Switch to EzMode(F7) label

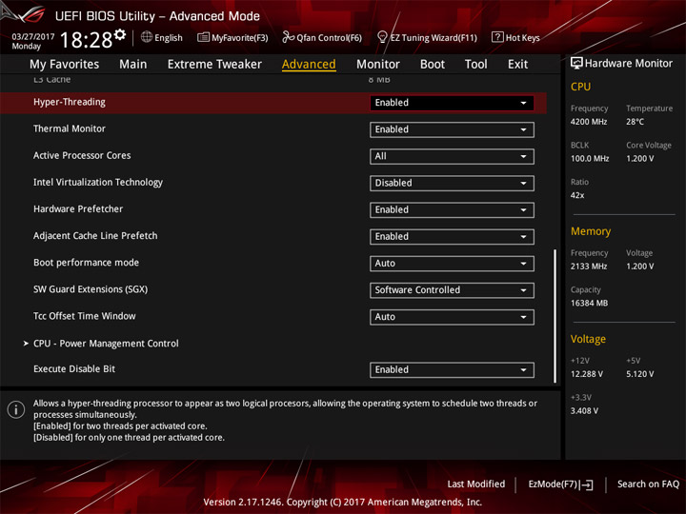(x=553, y=484)
